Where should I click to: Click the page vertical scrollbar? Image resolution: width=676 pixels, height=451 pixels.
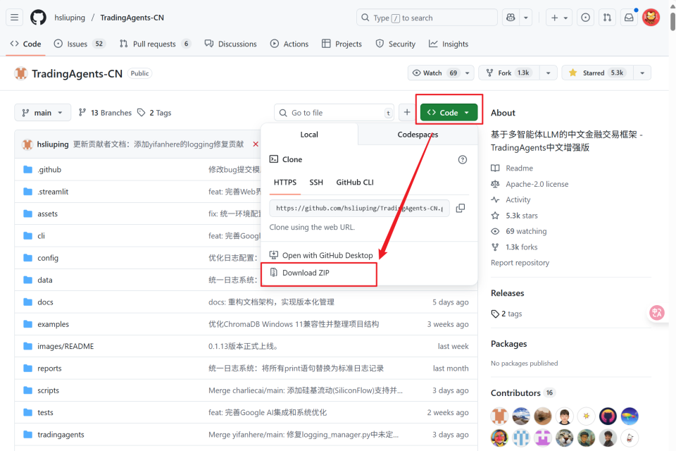tap(672, 22)
